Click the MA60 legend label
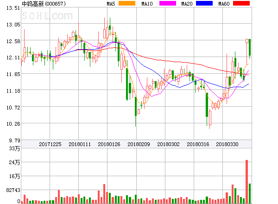Screen dimensions: 278x204 click(x=224, y=4)
